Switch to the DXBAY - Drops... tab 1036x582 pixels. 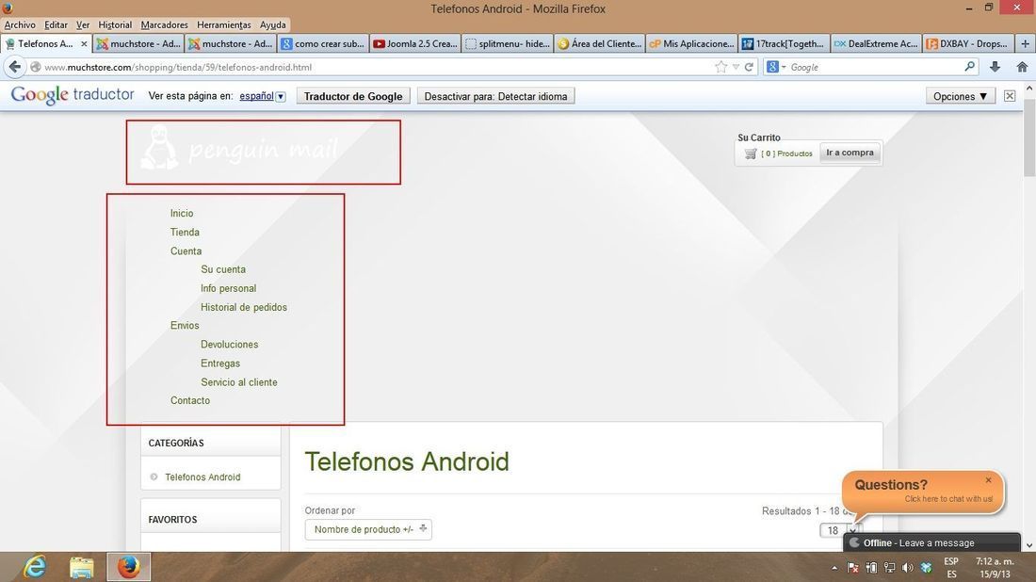click(x=968, y=43)
